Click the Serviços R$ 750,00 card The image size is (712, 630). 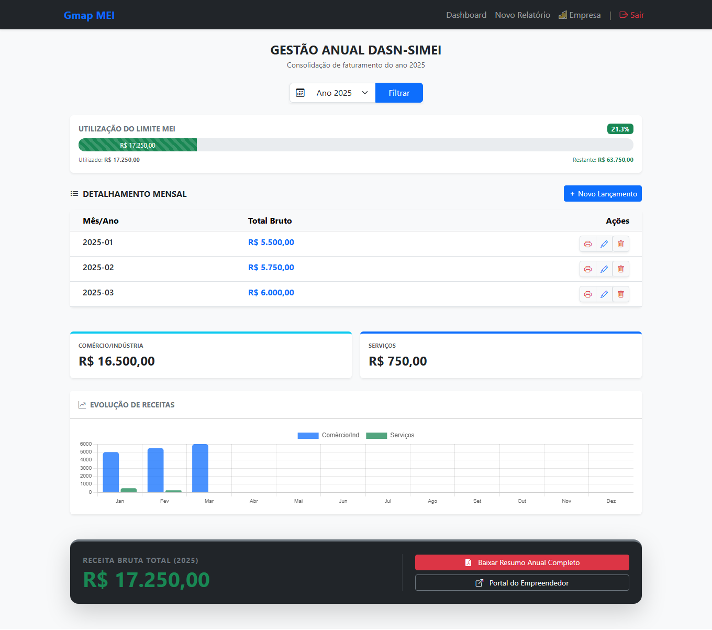pos(501,355)
